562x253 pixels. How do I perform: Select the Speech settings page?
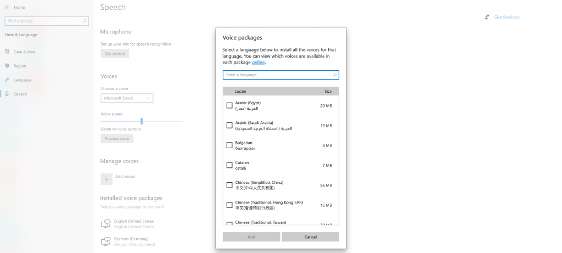pos(20,94)
